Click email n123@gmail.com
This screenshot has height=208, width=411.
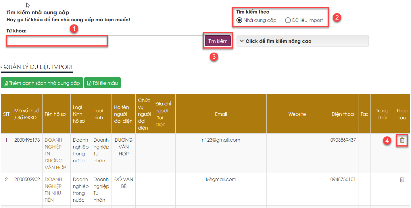[x=221, y=140]
